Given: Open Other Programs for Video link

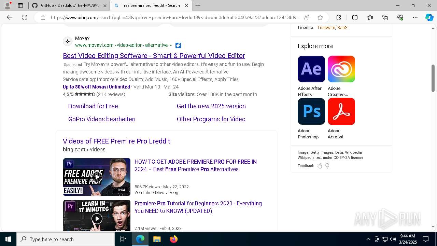Looking at the screenshot, I should (x=211, y=119).
